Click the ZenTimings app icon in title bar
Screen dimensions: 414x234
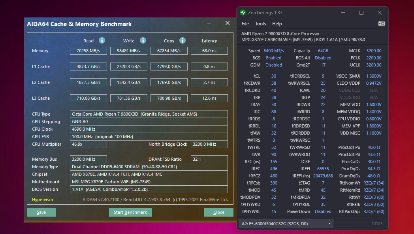(243, 13)
